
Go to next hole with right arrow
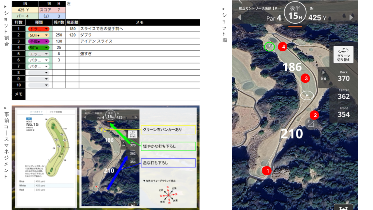click(x=351, y=17)
